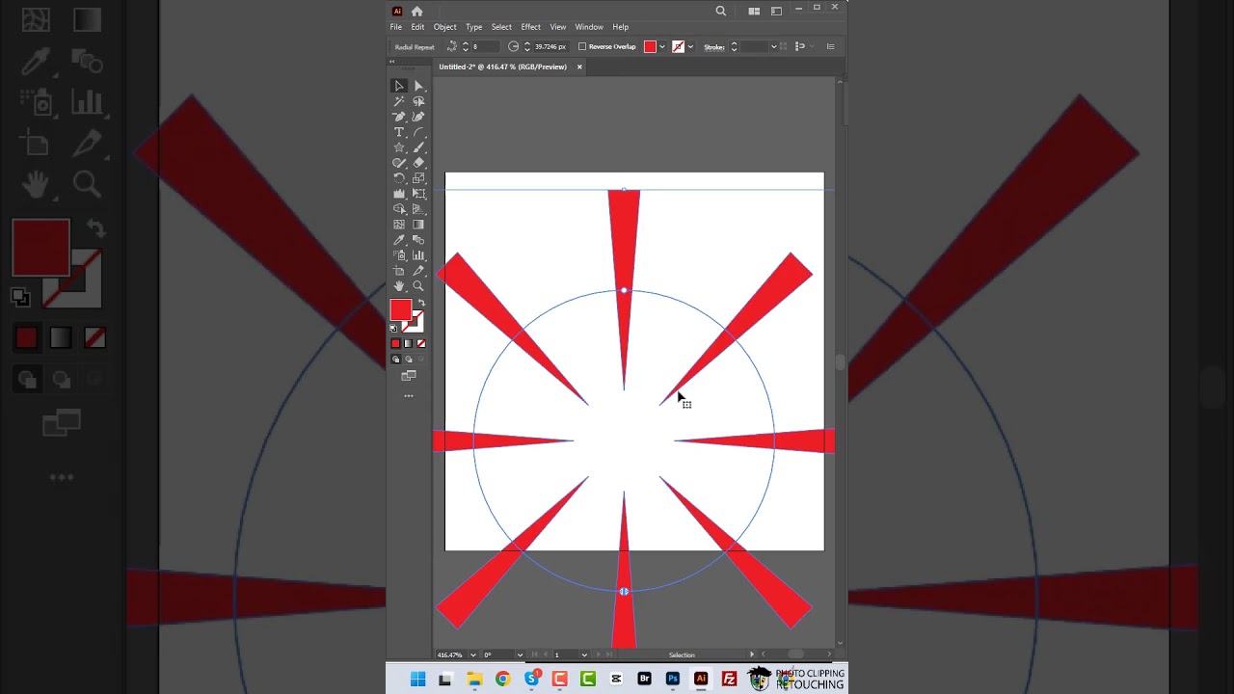Screen dimensions: 1234x694
Task: Click red fill swatch in control bar
Action: click(650, 46)
